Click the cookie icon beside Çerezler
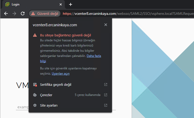Viewport: 194px width, 118px height. point(35,95)
